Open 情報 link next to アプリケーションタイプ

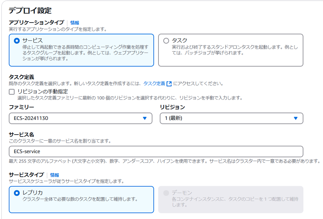[x=75, y=23]
